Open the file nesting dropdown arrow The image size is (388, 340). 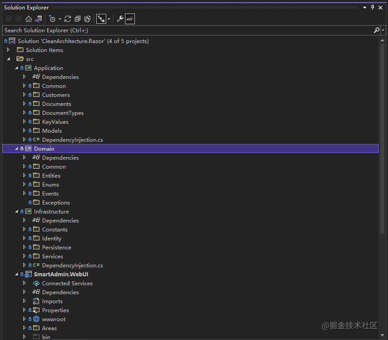(x=109, y=19)
